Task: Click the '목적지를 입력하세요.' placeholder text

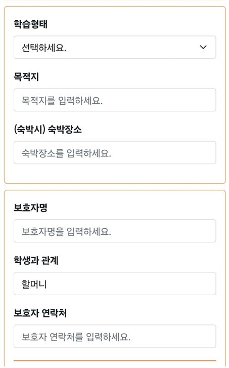Action: pyautogui.click(x=62, y=100)
